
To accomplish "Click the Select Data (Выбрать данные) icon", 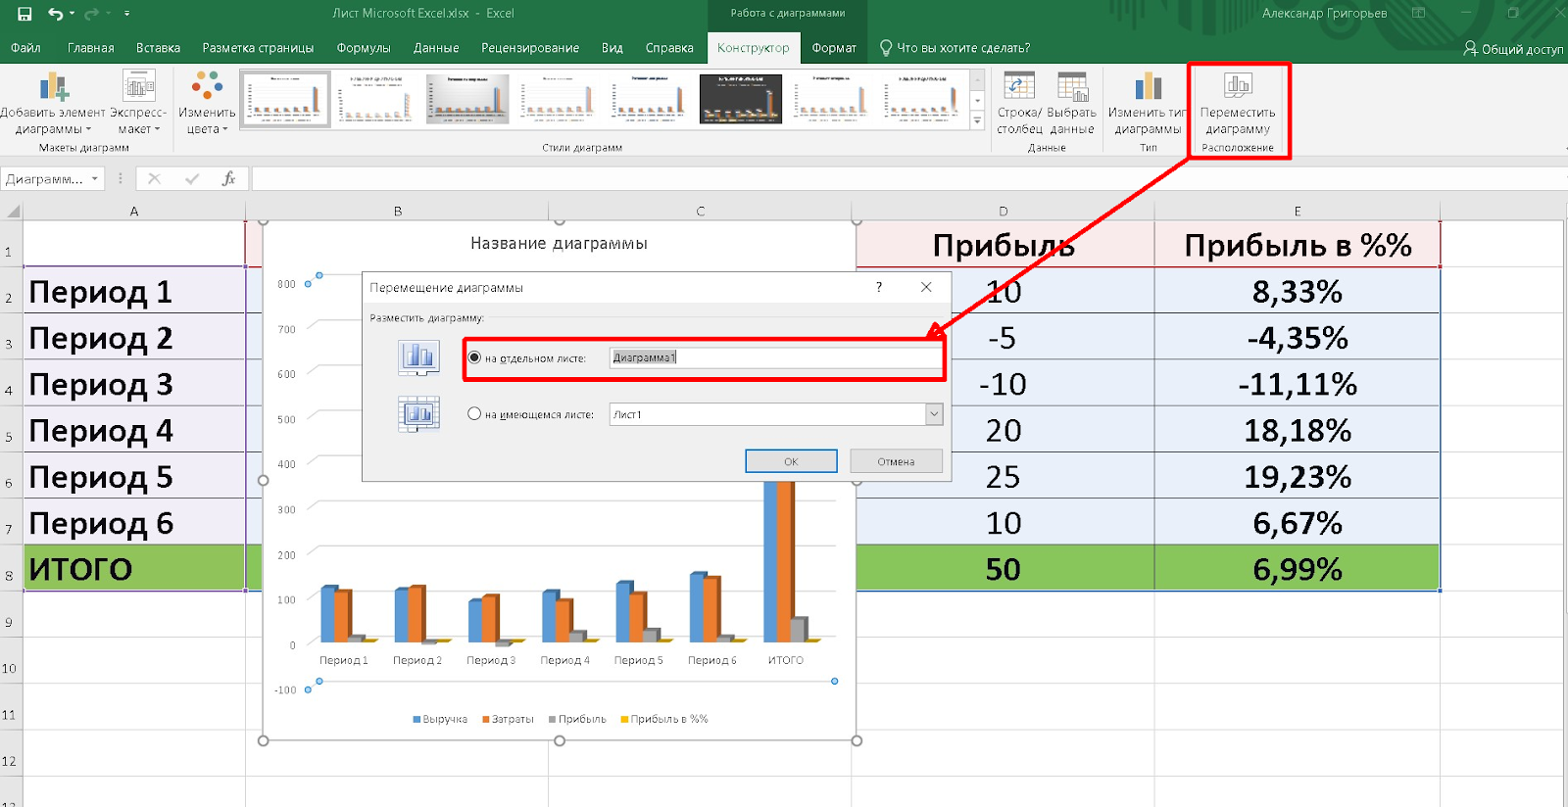I will tap(1072, 87).
